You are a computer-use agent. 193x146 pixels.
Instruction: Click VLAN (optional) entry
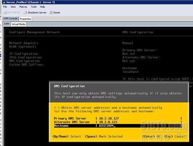coord(22,47)
